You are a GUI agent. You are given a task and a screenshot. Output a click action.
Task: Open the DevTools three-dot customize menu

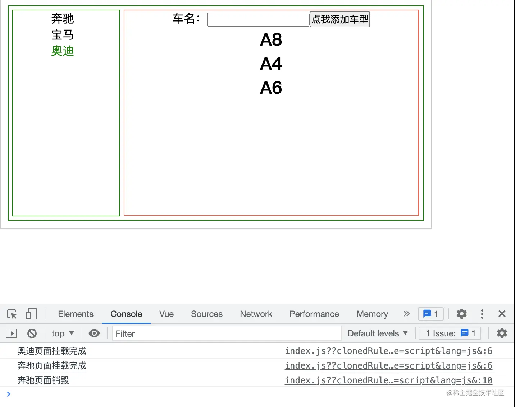coord(482,314)
